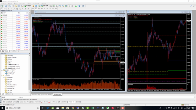196x110 pixels.
Task: Click the Windows taskbar search box
Action: (x=22, y=108)
